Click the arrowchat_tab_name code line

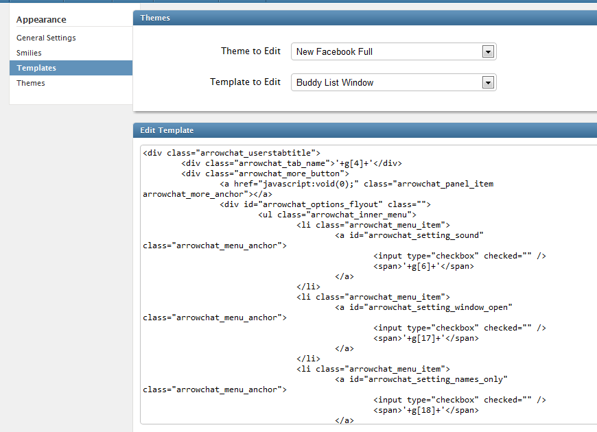(x=291, y=163)
